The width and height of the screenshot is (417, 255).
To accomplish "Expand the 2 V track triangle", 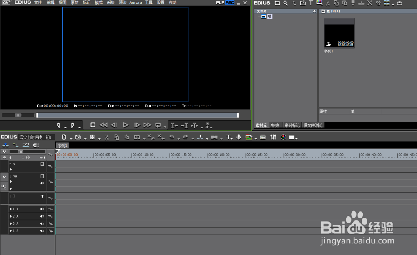I will pos(11,169).
